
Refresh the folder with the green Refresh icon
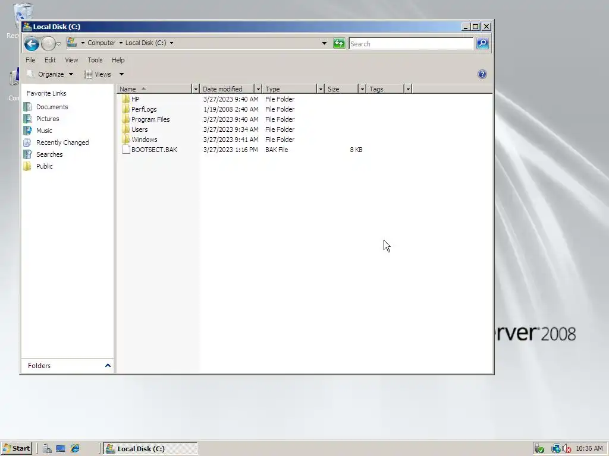(339, 43)
